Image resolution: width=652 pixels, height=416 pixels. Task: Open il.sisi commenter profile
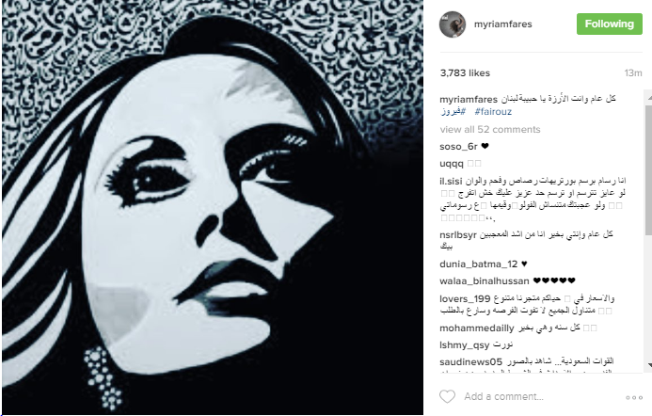click(x=452, y=182)
